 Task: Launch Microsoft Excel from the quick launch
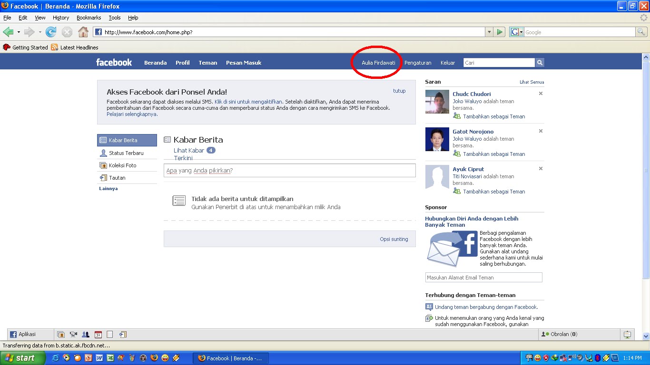110,358
